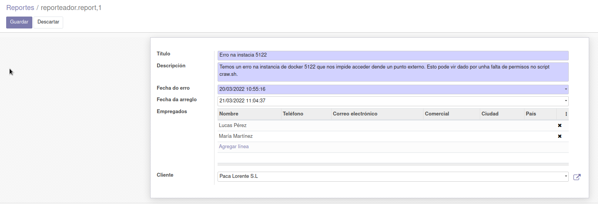
Task: Select the María Martínez name cell
Action: pos(250,136)
